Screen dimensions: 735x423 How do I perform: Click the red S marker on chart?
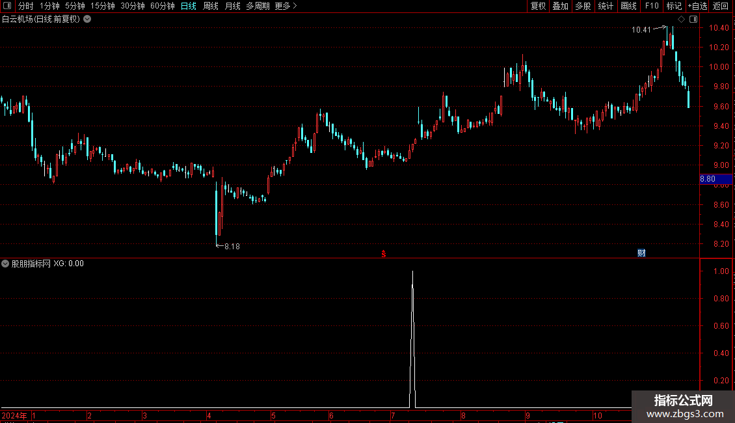click(384, 254)
